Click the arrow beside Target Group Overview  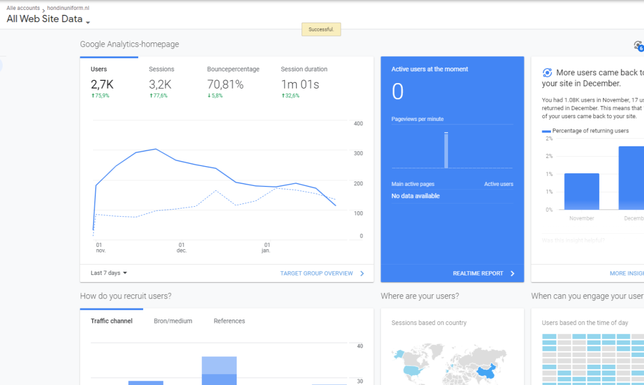pos(362,273)
